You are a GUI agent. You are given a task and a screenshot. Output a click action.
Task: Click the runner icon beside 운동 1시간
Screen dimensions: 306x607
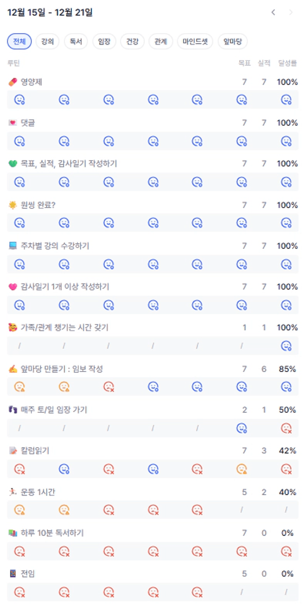(x=13, y=492)
